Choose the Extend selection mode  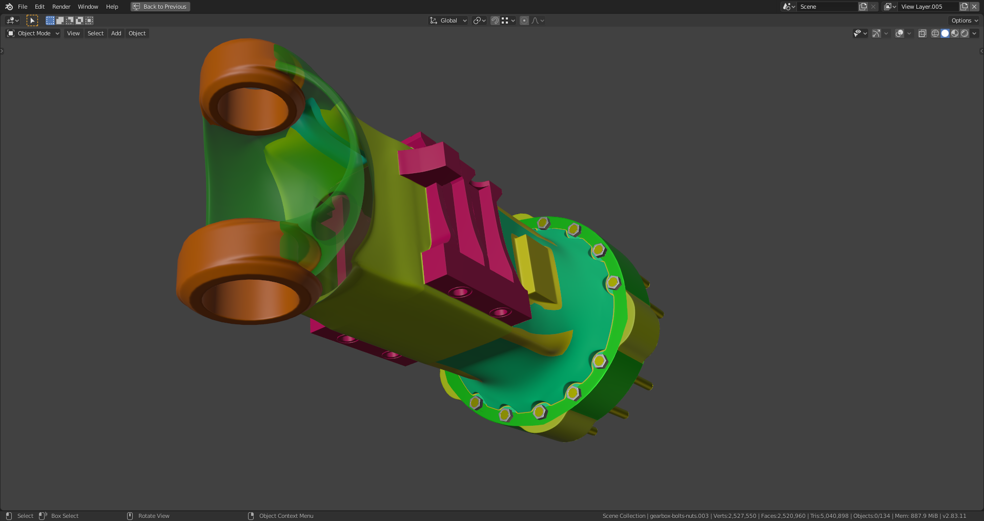[60, 20]
